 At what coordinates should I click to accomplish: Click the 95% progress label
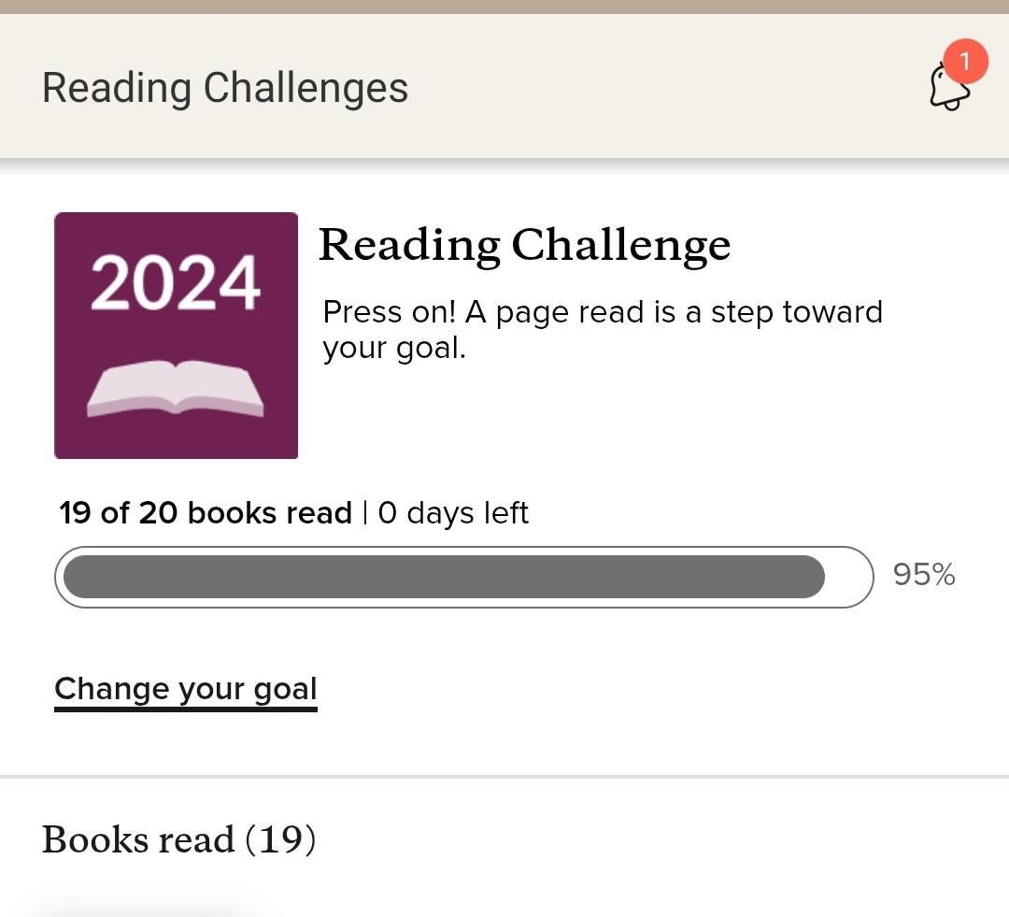(924, 575)
